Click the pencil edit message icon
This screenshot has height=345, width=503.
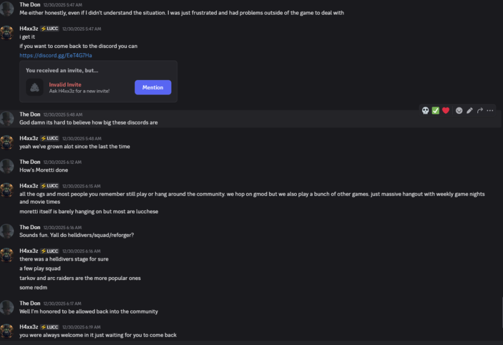470,110
